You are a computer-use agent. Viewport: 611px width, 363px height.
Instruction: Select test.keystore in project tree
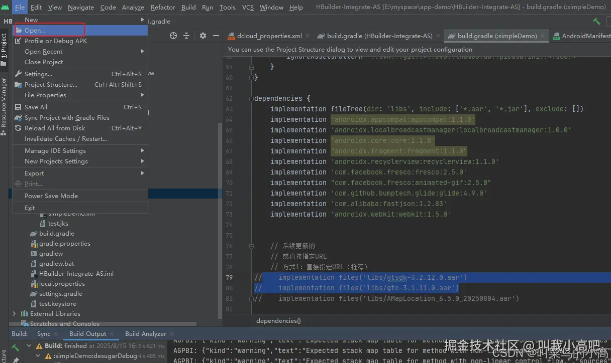click(58, 303)
